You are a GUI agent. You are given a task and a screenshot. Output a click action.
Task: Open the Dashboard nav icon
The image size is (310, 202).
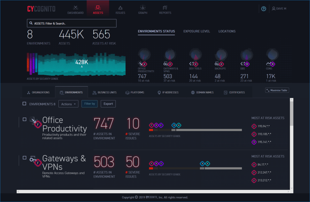pos(75,8)
